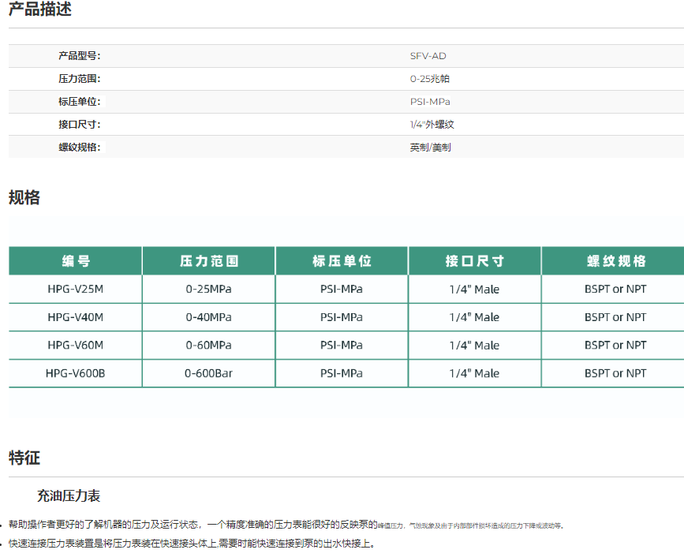The image size is (684, 557).
Task: Click the 编号 table column header
Action: point(76,261)
